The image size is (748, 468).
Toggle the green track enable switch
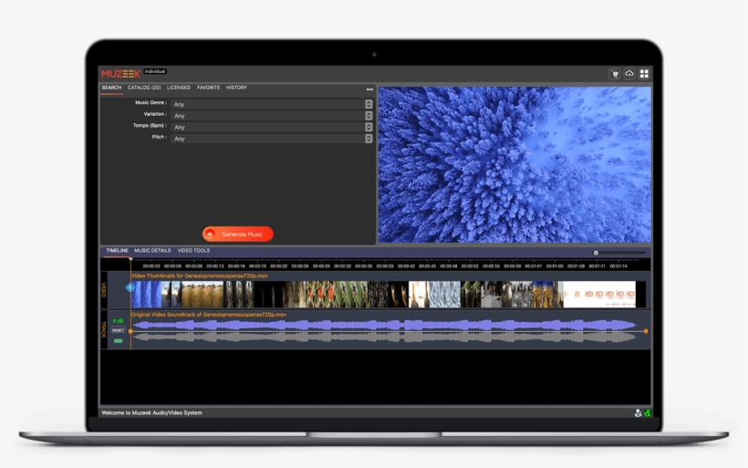(x=118, y=340)
